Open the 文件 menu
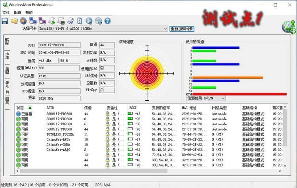 pyautogui.click(x=6, y=13)
